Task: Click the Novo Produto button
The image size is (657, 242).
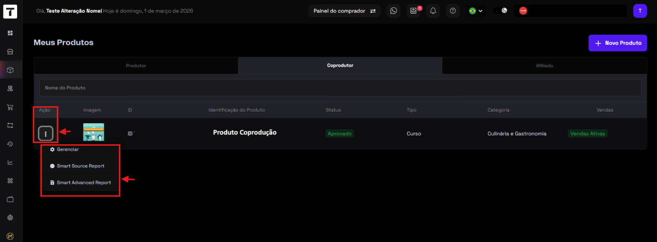Action: pyautogui.click(x=617, y=43)
